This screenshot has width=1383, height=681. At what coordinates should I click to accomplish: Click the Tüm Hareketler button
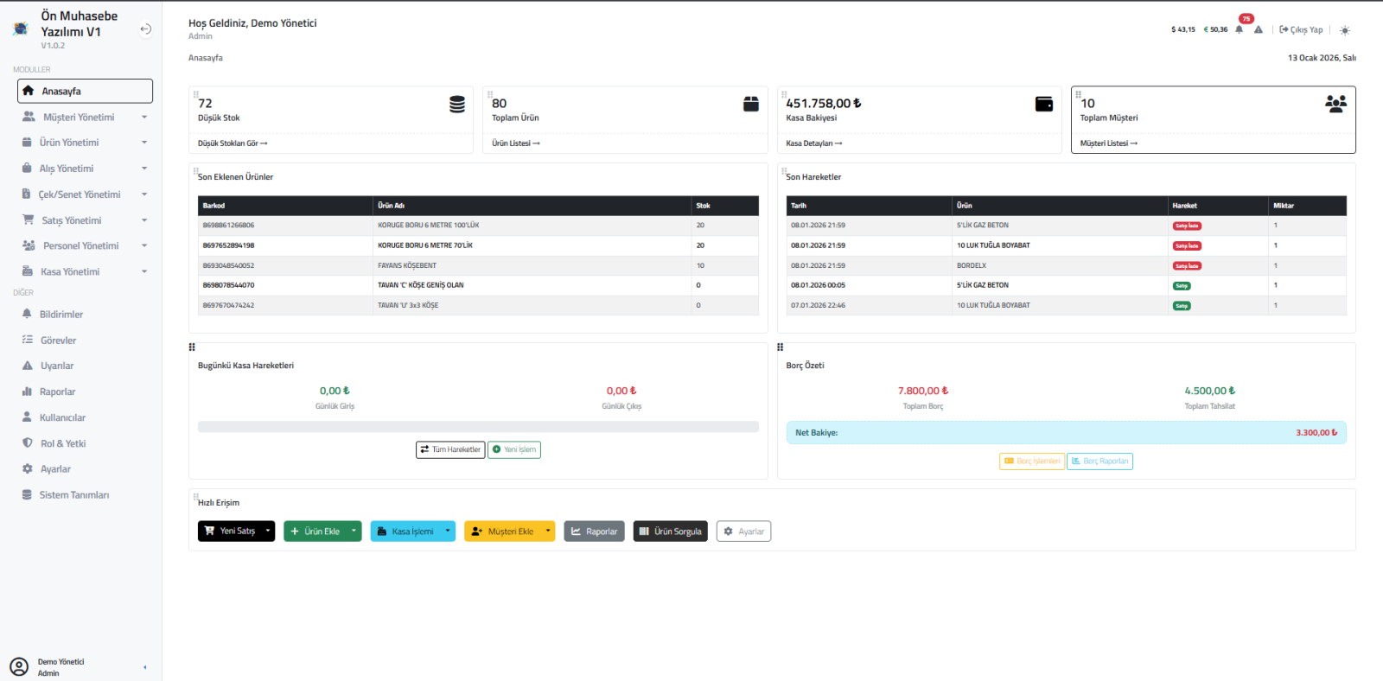coord(450,449)
